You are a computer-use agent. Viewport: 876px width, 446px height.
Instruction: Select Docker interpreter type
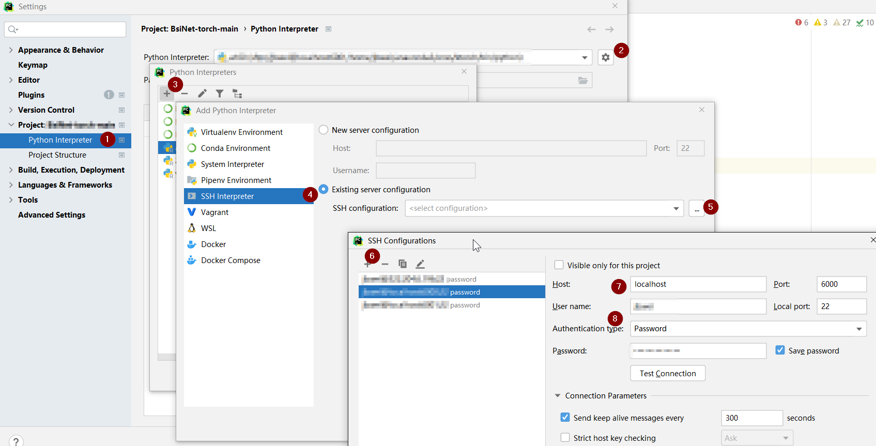pyautogui.click(x=249, y=244)
